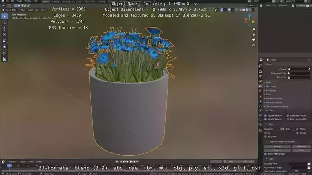Toggle the Gravity checkbox

click(x=267, y=87)
